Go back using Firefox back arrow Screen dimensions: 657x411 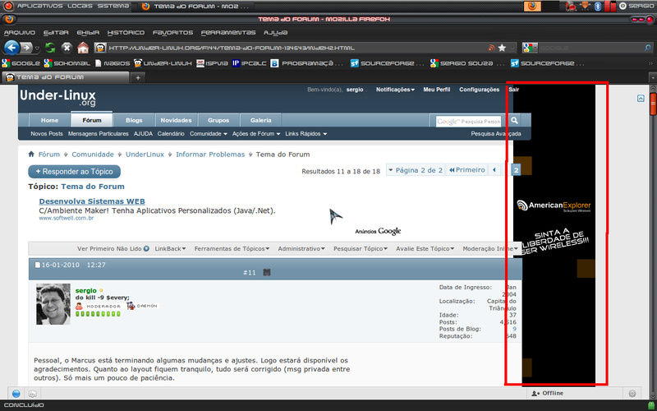[11, 48]
